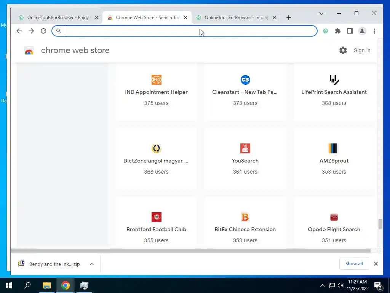Open the Opodo Flight Search title
Screen dimensions: 390x293
tap(334, 229)
